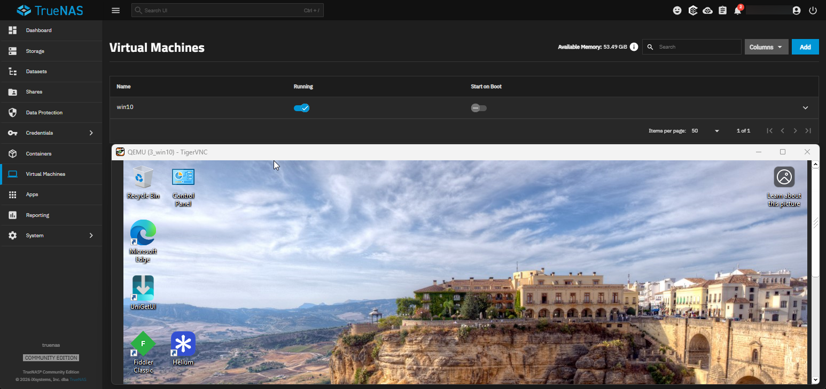Open Storage in the sidebar
Viewport: 826px width, 389px height.
pyautogui.click(x=51, y=51)
